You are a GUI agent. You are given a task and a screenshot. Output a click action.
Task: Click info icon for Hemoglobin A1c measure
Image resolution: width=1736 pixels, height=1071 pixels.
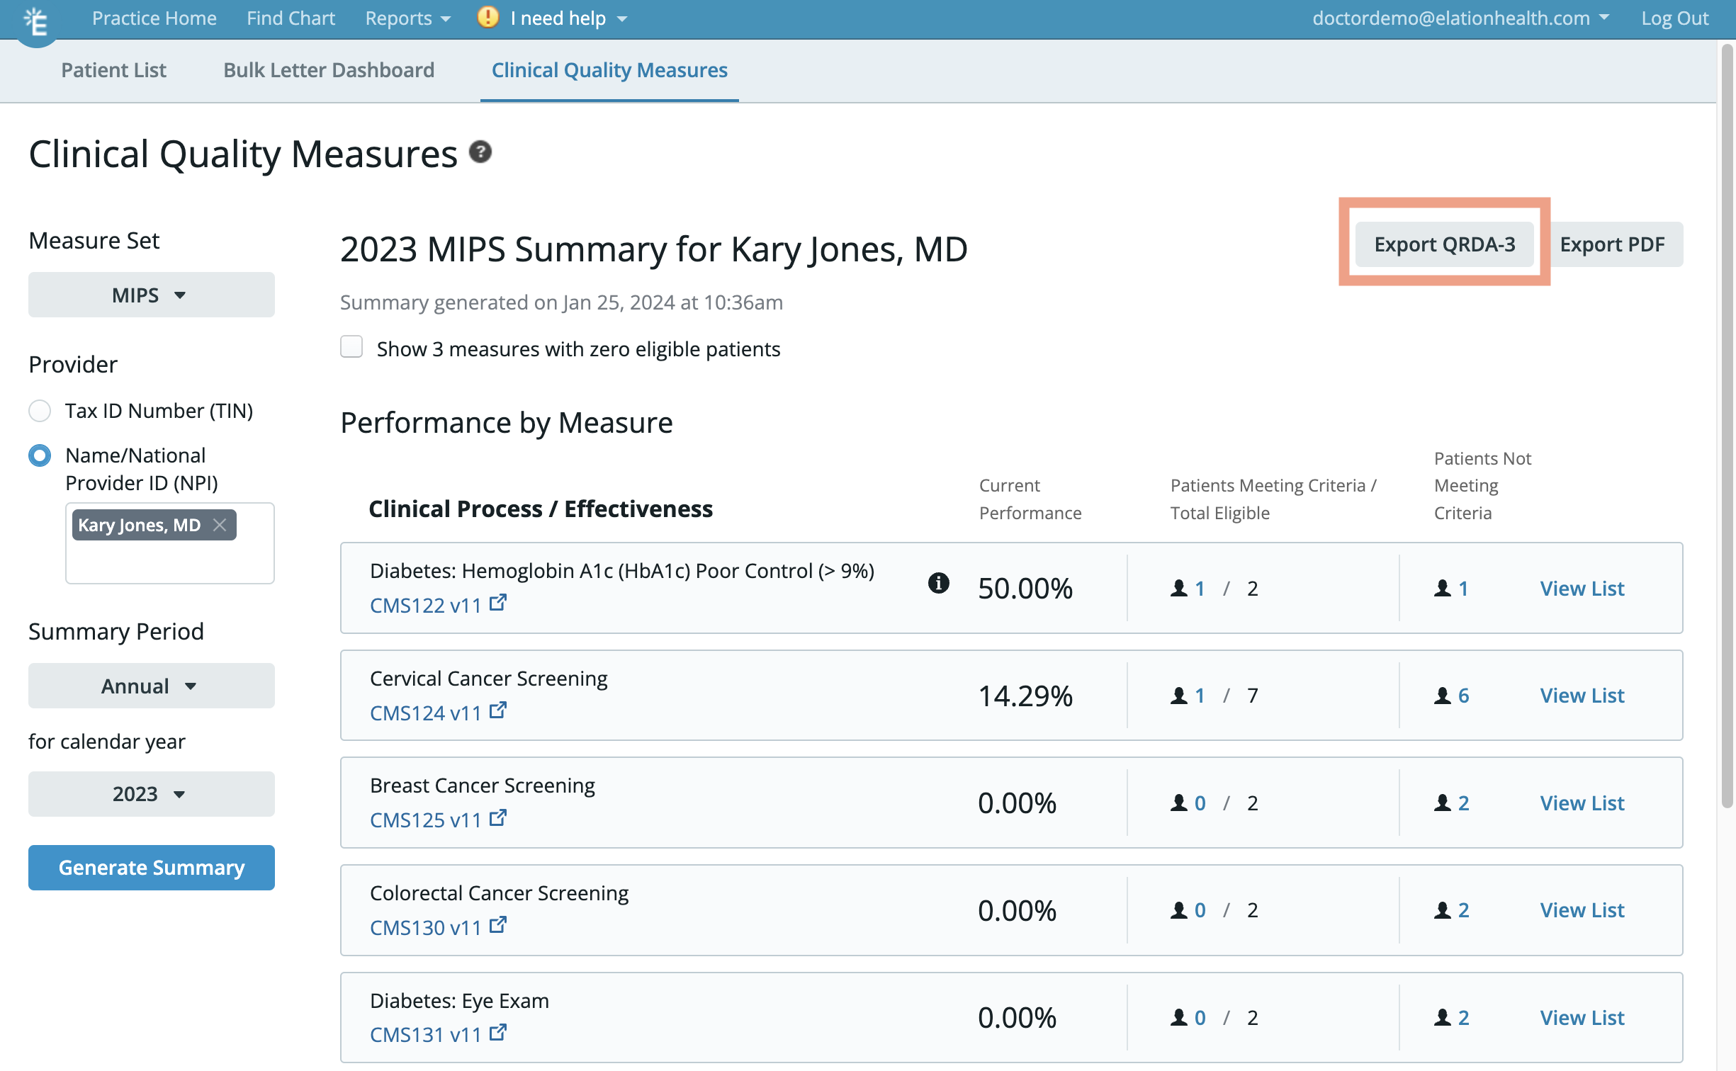[938, 583]
